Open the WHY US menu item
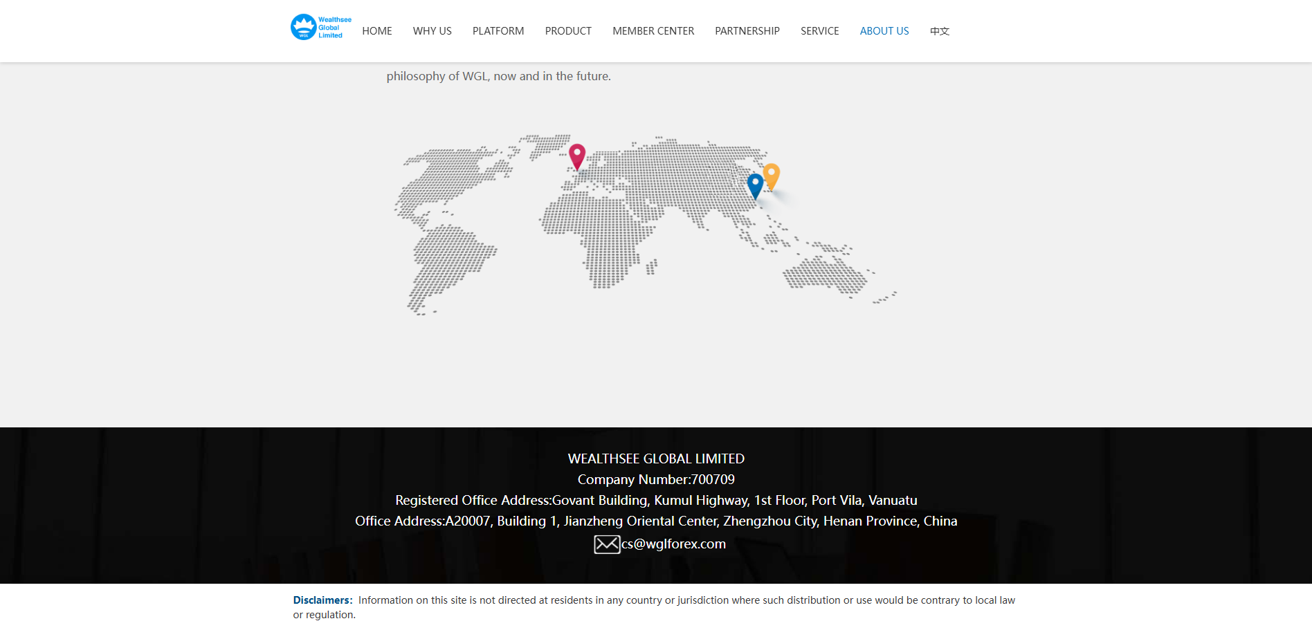1312x630 pixels. 432,31
